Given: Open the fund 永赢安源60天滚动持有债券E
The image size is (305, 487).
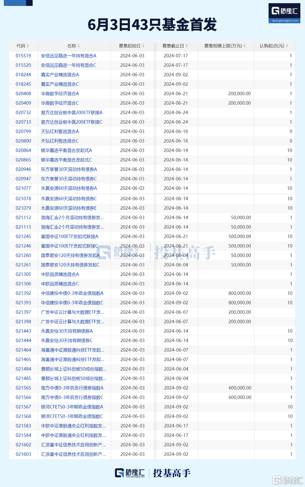Looking at the screenshot, I should [69, 208].
